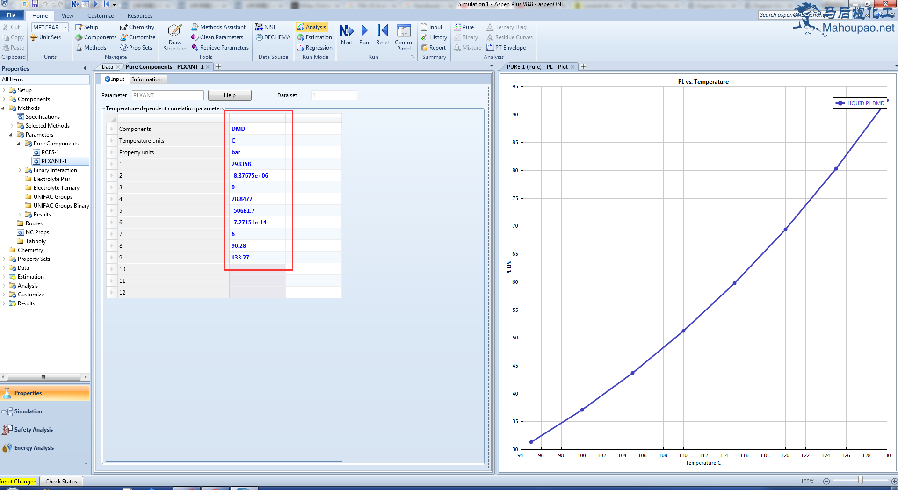Reset the simulation run
Image resolution: width=898 pixels, height=490 pixels.
pyautogui.click(x=383, y=35)
